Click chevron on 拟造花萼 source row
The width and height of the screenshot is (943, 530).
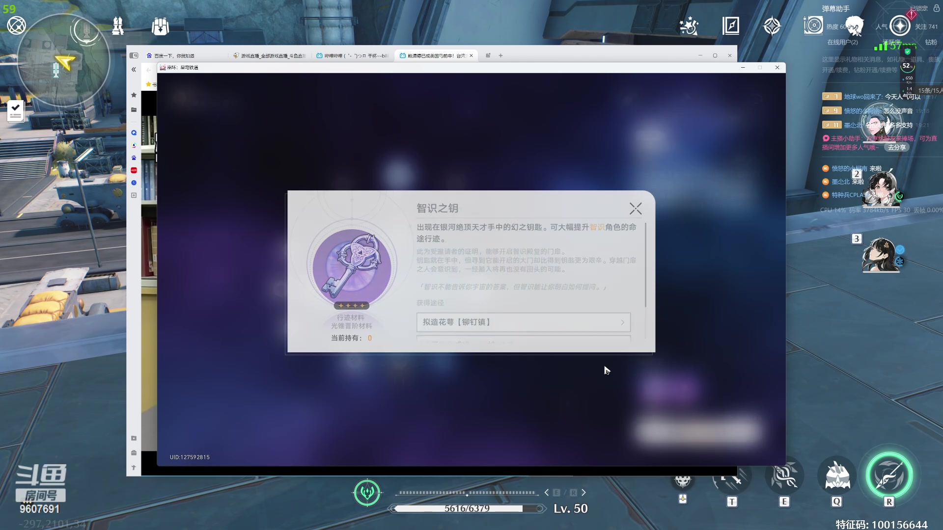623,322
